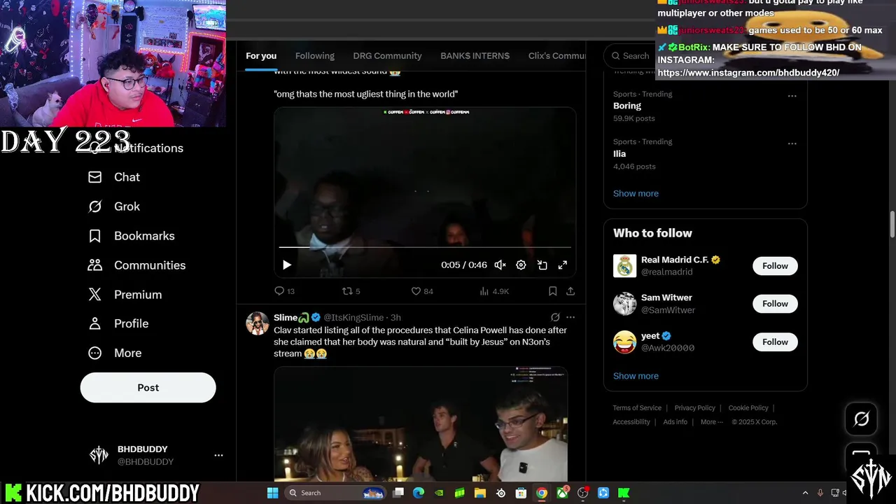Select the For you tab
The height and width of the screenshot is (504, 896).
point(261,56)
